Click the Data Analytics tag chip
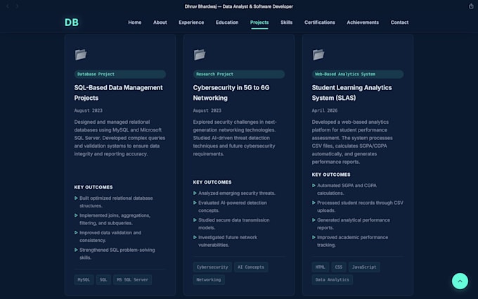The image size is (478, 299). click(332, 280)
